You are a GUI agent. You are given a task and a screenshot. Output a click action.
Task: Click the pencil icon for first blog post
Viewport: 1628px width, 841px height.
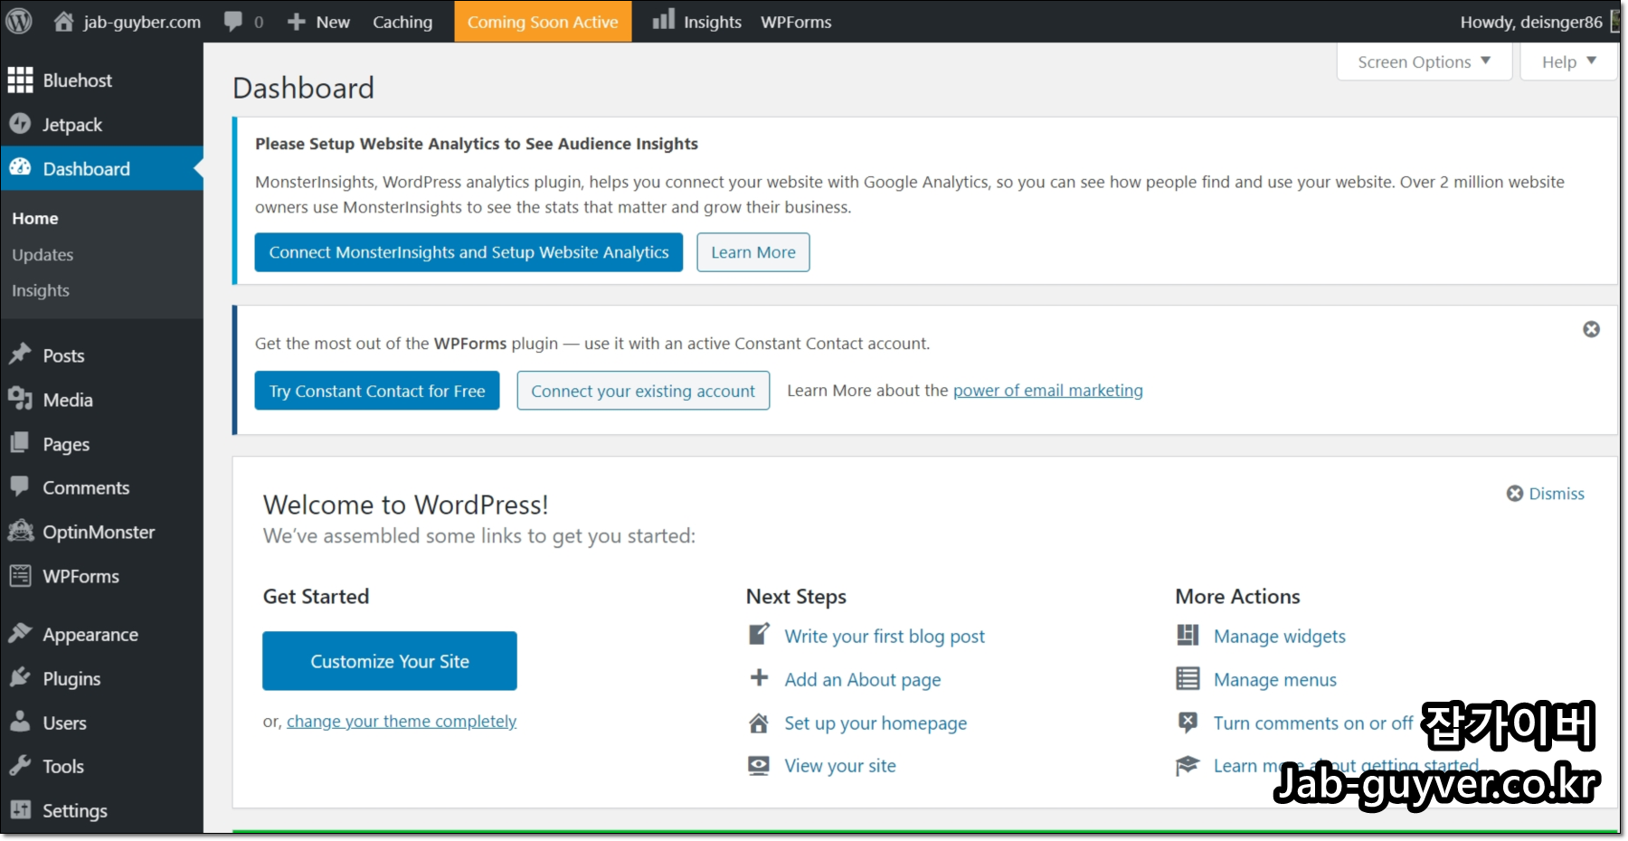coord(759,635)
